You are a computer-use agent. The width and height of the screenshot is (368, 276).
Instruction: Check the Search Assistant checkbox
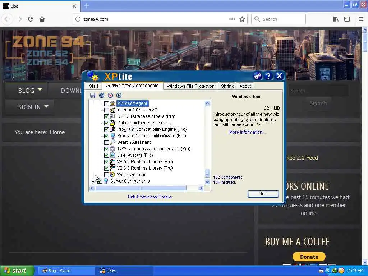(106, 142)
